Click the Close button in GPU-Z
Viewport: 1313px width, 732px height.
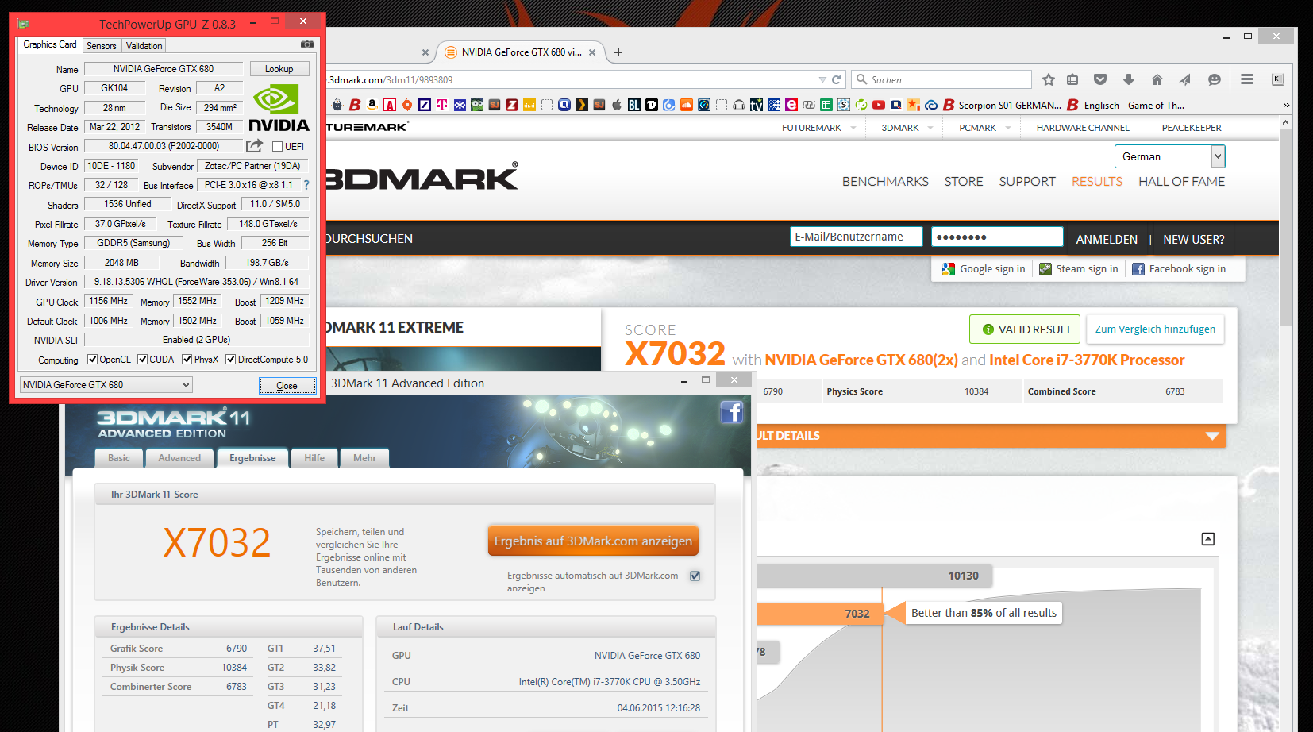[287, 386]
